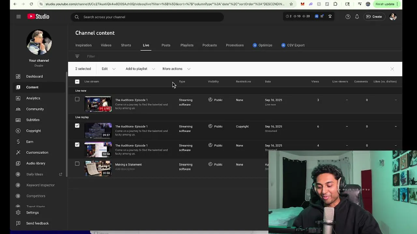Reload the page in the browser

[x=31, y=4]
